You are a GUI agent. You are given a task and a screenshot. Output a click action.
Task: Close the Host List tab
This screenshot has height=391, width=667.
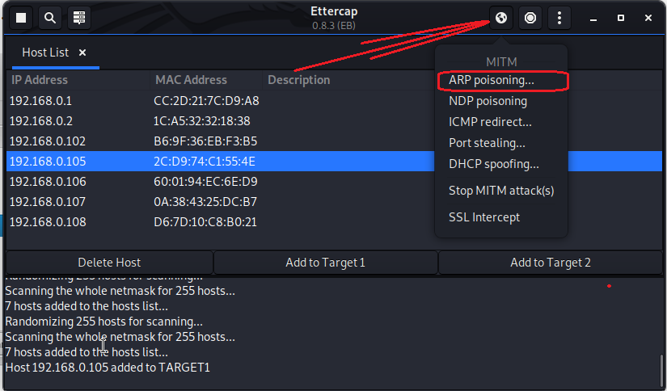click(82, 53)
